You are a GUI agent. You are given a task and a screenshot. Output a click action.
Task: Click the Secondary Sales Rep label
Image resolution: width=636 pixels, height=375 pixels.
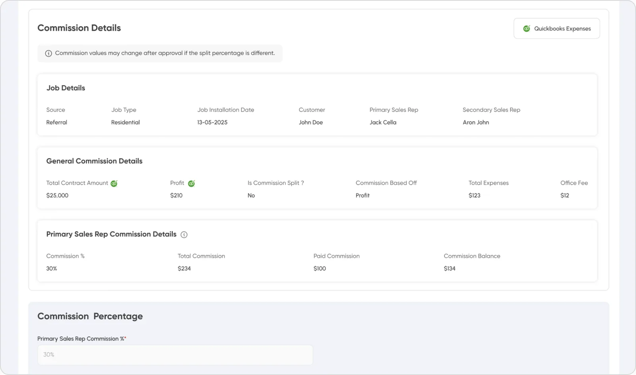[x=491, y=110]
